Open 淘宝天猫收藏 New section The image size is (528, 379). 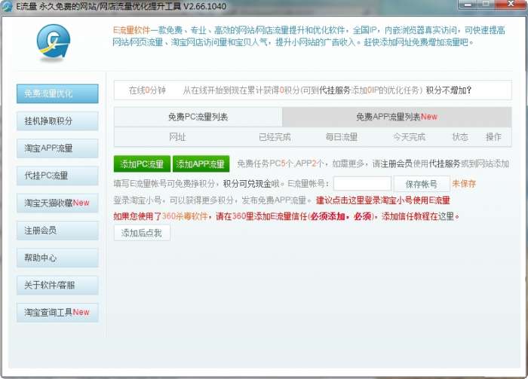57,203
